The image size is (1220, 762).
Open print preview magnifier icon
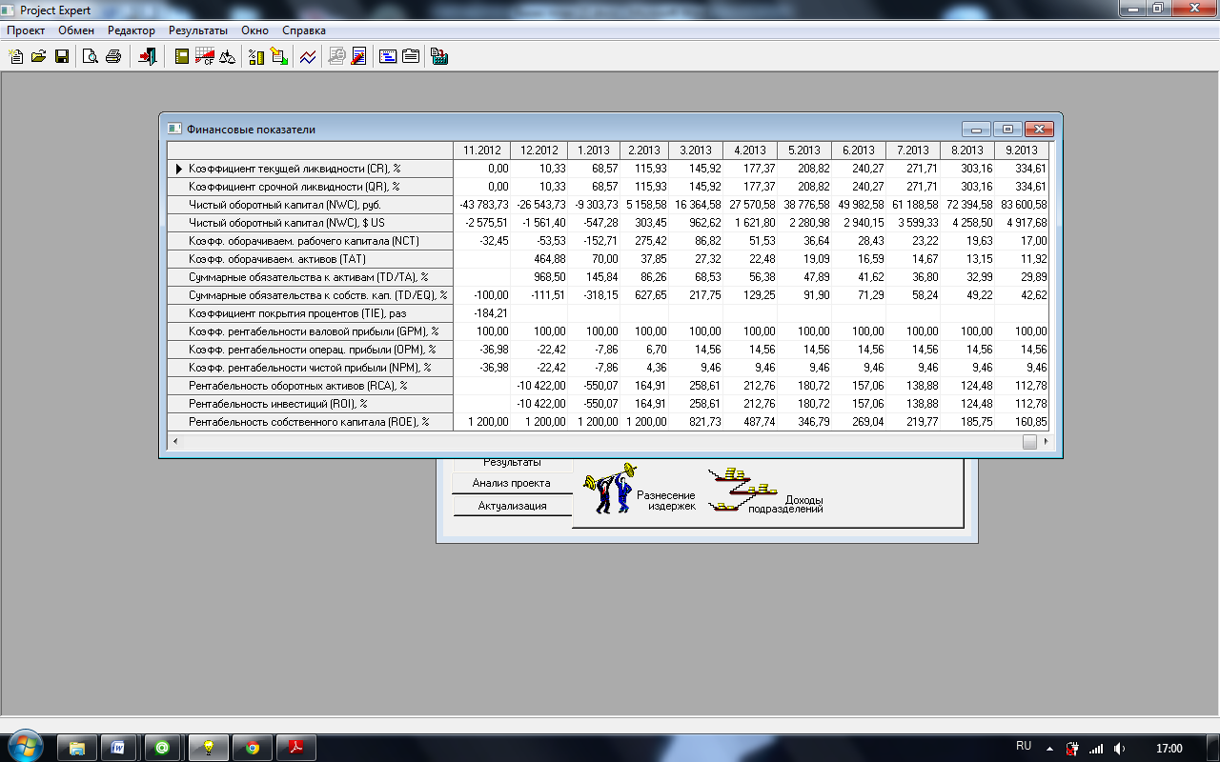click(90, 56)
